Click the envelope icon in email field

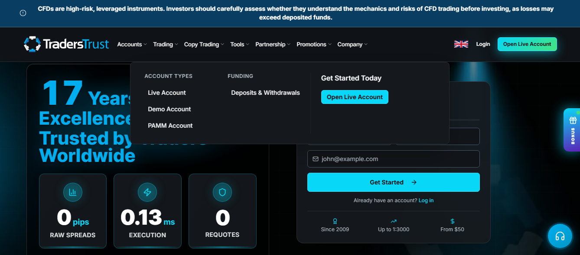(316, 159)
